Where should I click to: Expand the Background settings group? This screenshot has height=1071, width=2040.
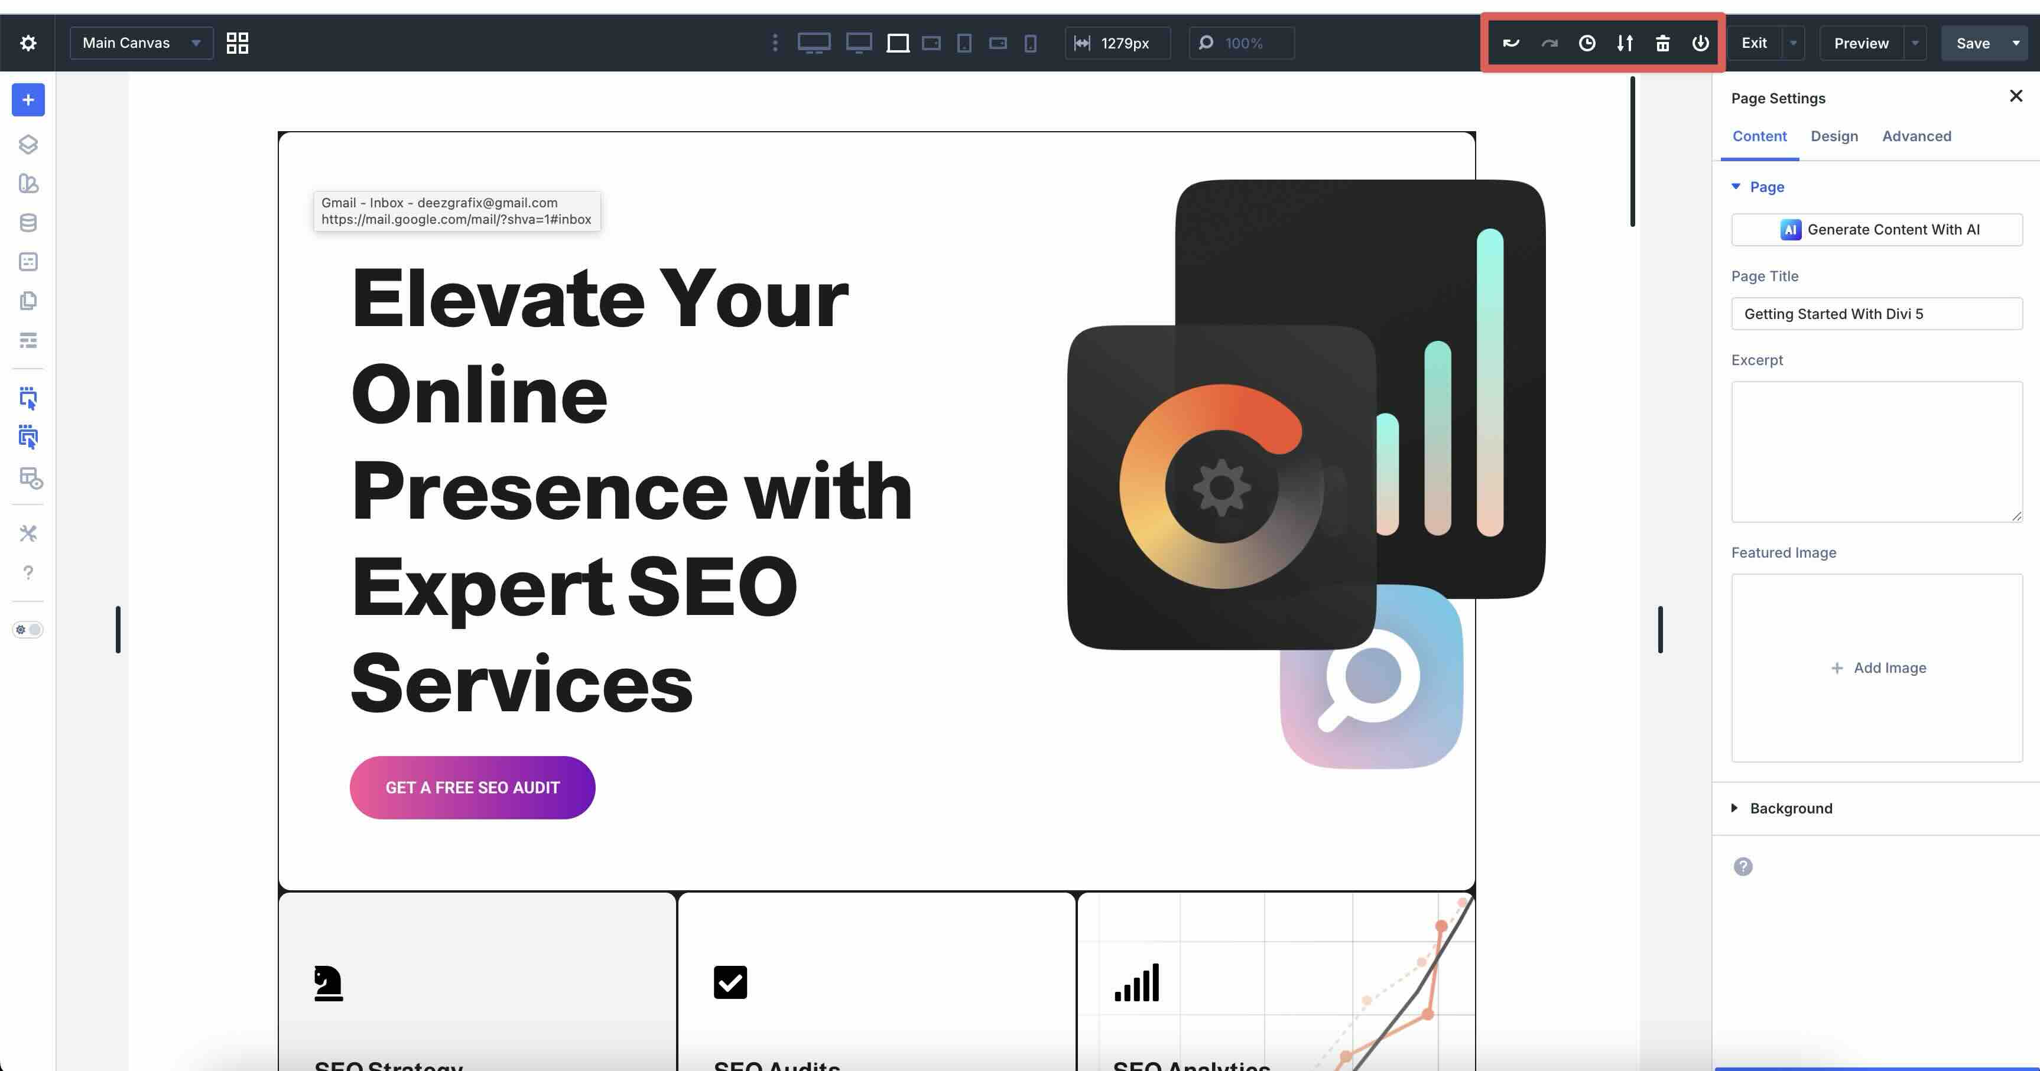click(1791, 808)
